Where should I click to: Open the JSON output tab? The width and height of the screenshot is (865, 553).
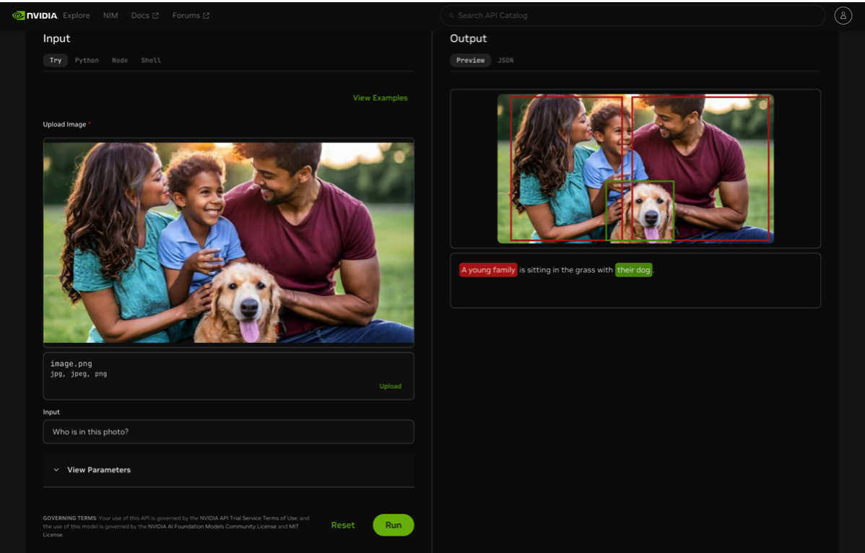click(x=505, y=61)
